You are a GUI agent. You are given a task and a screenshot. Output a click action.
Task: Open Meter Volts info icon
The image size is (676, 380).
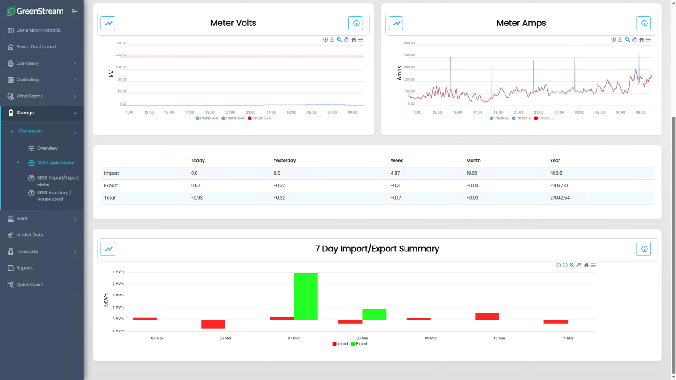point(356,23)
